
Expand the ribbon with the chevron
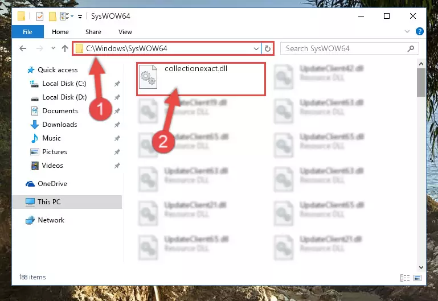tap(407, 31)
